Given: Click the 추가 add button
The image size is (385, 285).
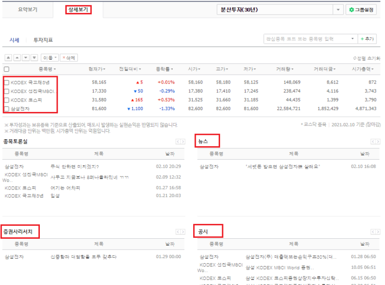Looking at the screenshot, I should pos(367,39).
